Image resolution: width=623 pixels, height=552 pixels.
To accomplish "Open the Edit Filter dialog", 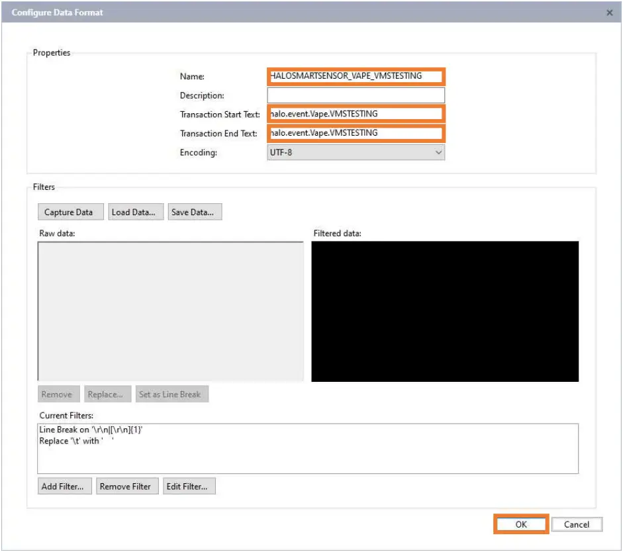I will point(189,486).
